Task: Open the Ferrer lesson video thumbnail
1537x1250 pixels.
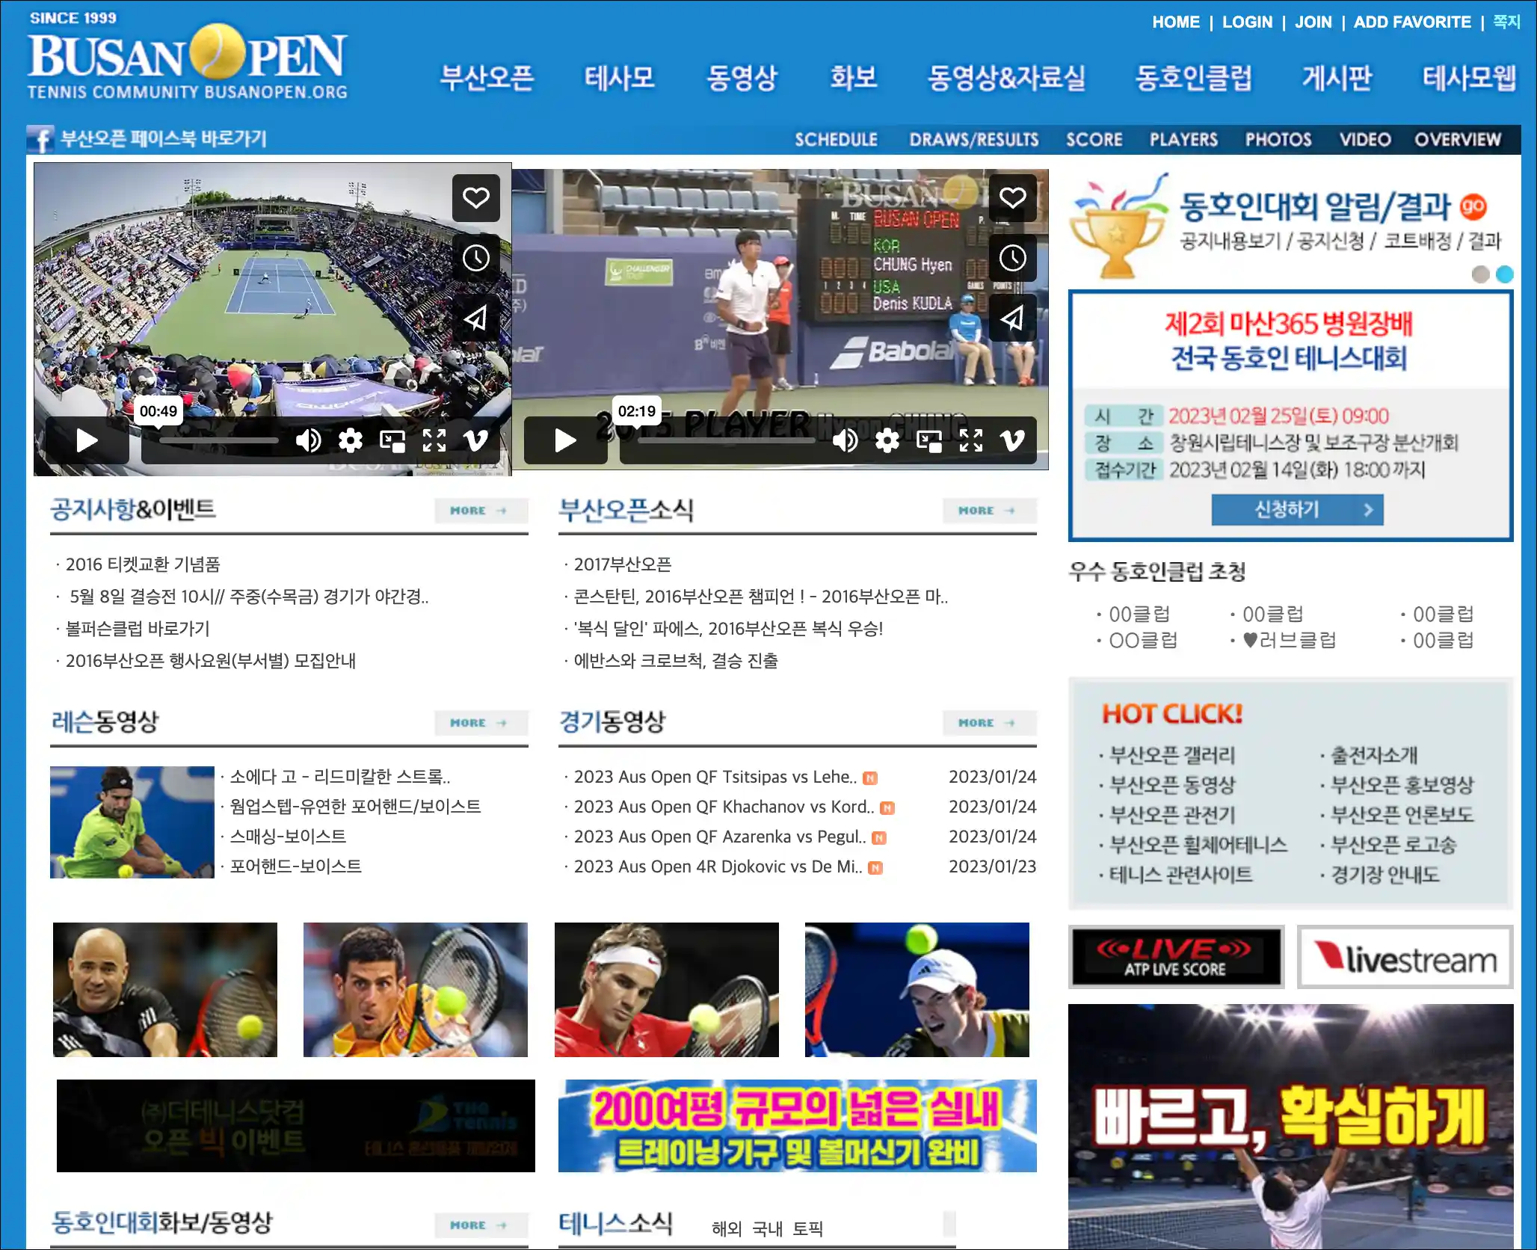Action: [x=132, y=822]
